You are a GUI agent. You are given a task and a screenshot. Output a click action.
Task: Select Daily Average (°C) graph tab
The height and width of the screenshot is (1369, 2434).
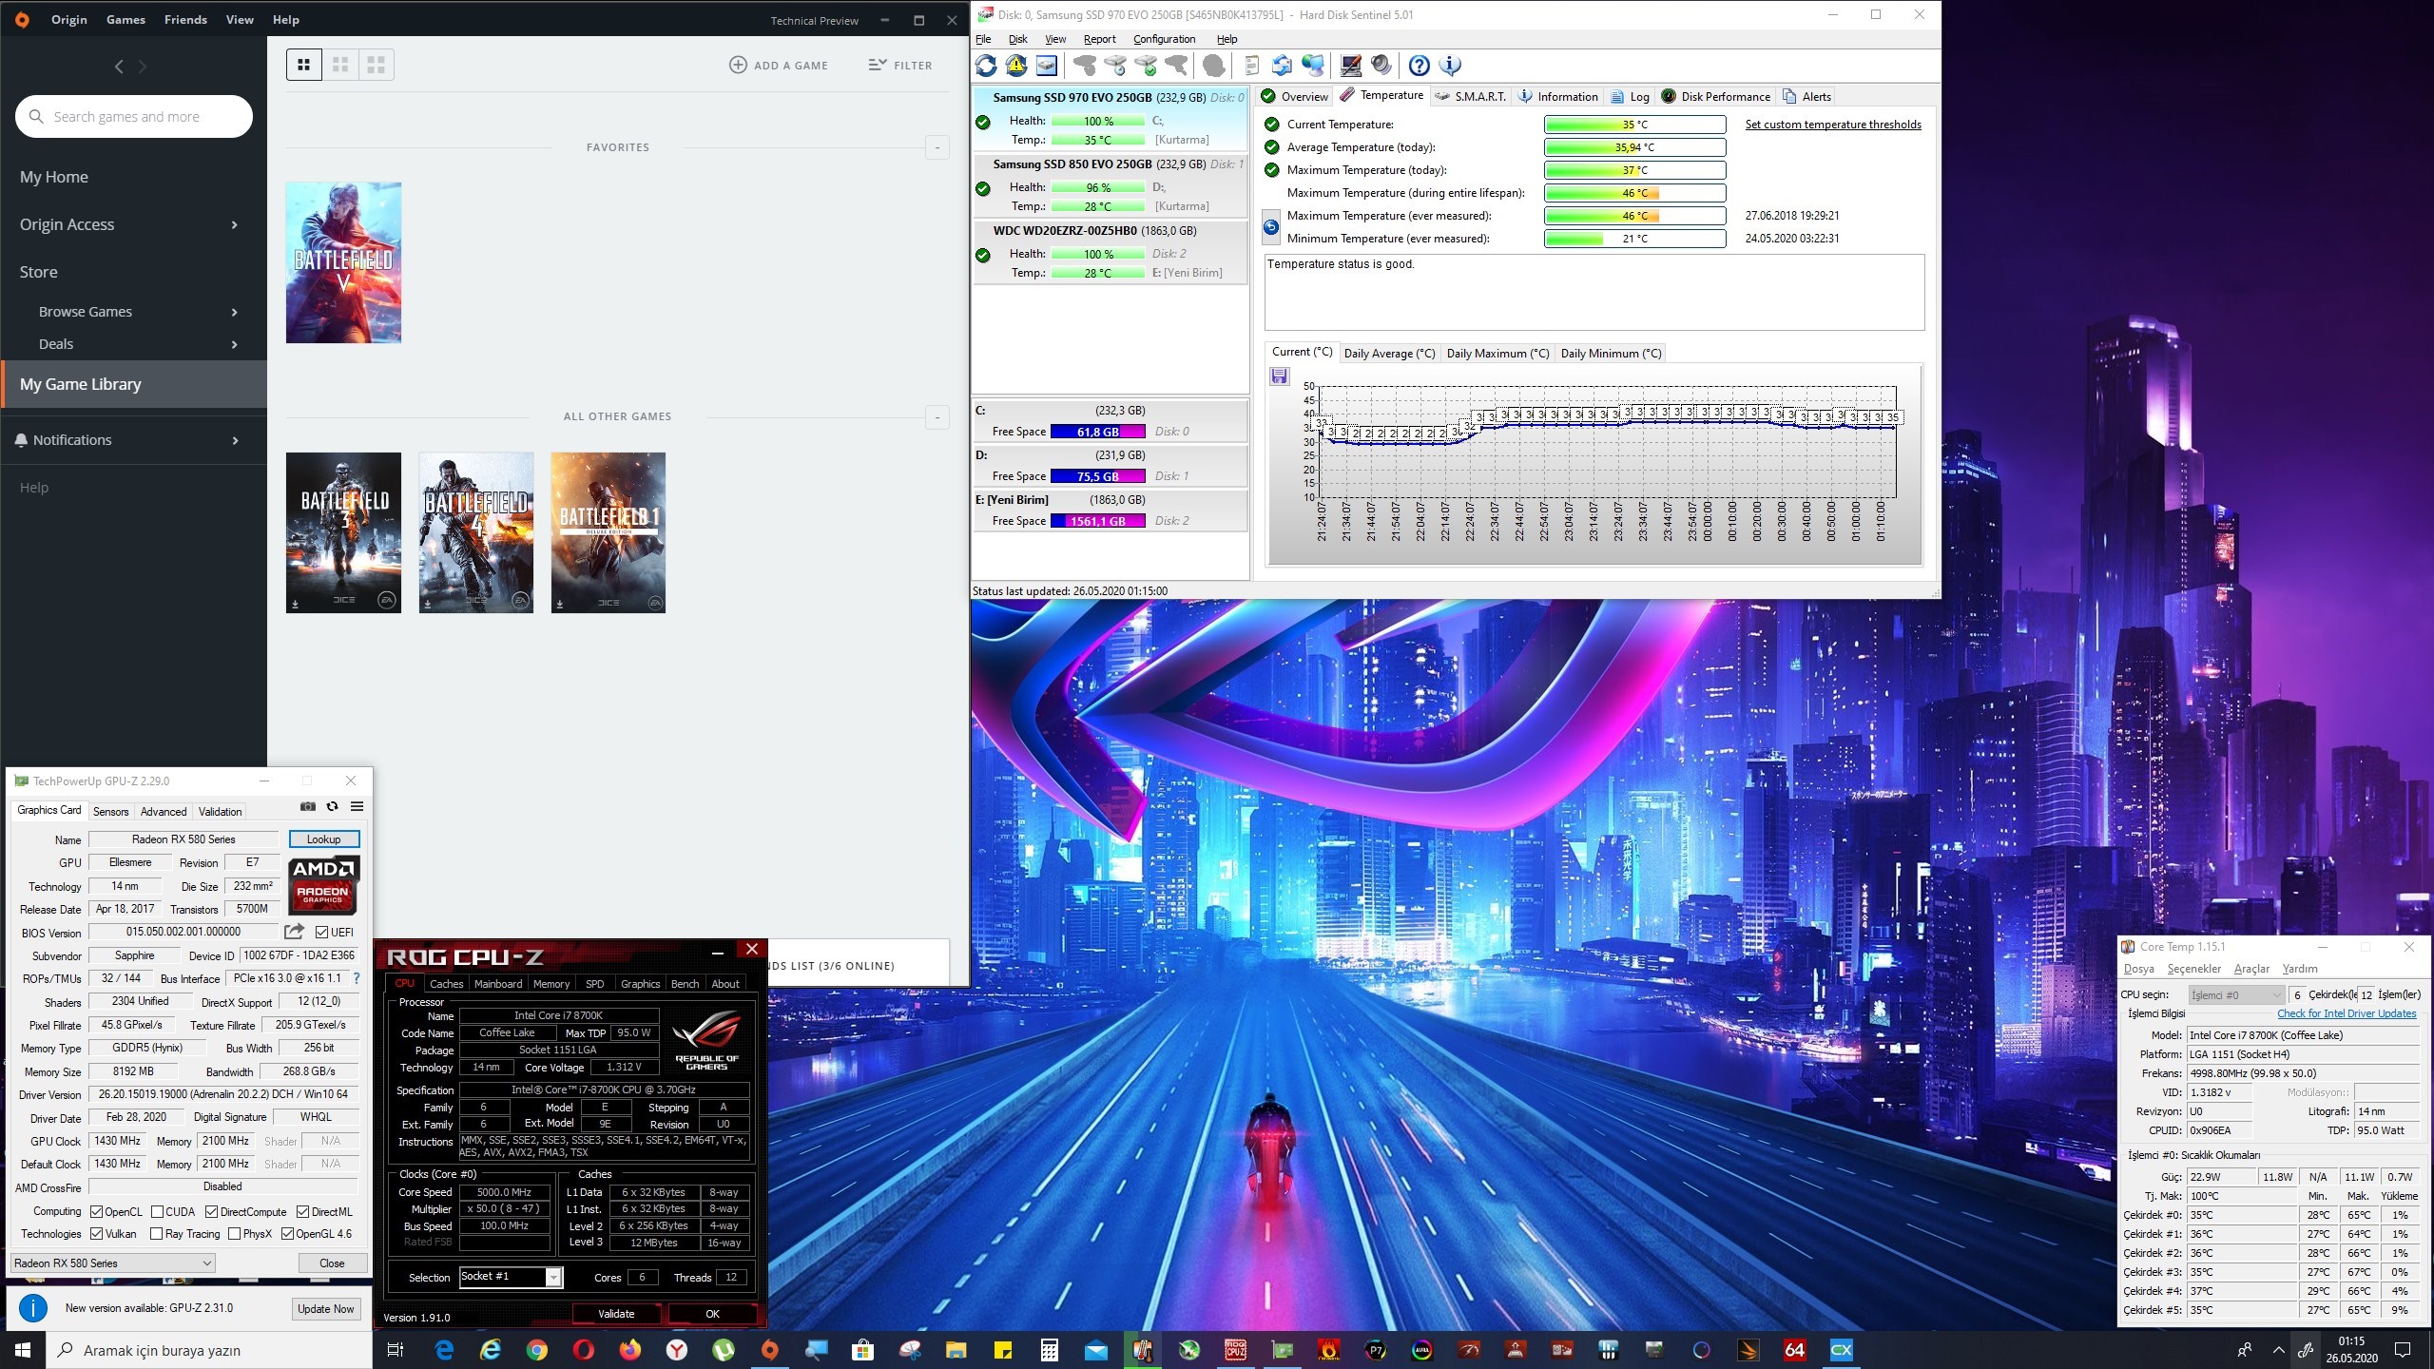coord(1389,354)
